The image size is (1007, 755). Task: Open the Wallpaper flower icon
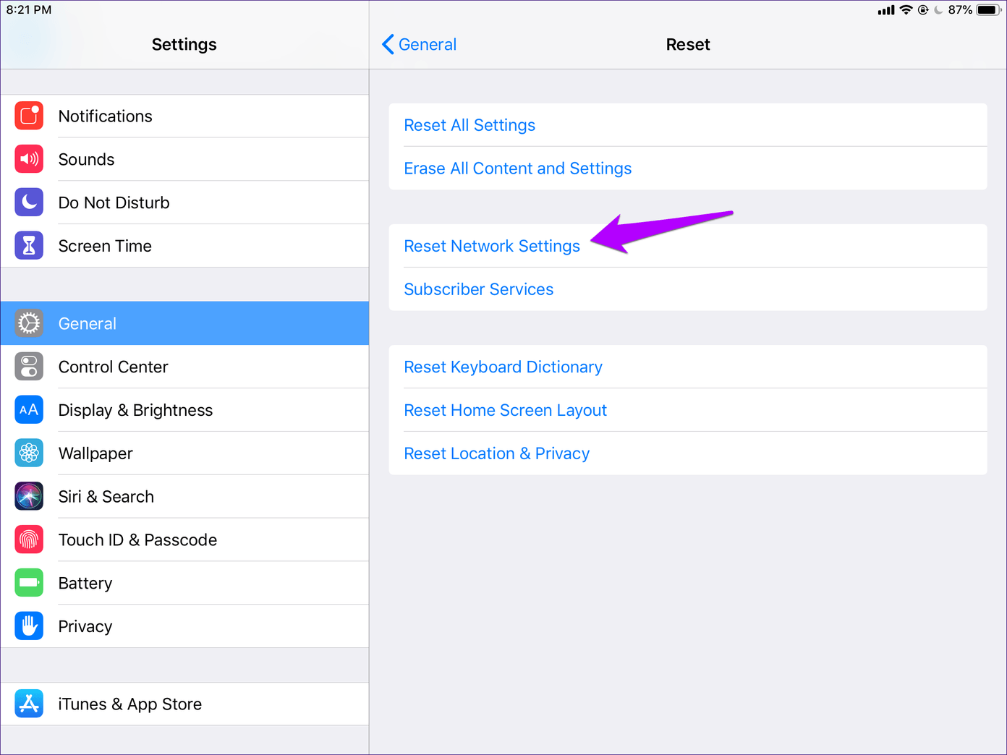[x=29, y=453]
